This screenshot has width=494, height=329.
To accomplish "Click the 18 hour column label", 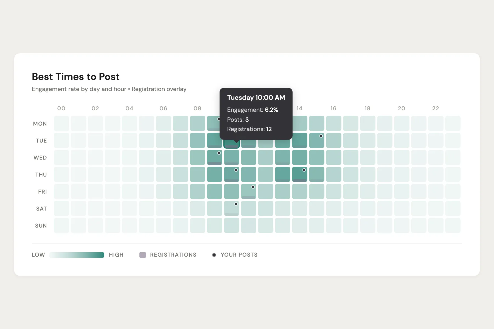I will (367, 108).
